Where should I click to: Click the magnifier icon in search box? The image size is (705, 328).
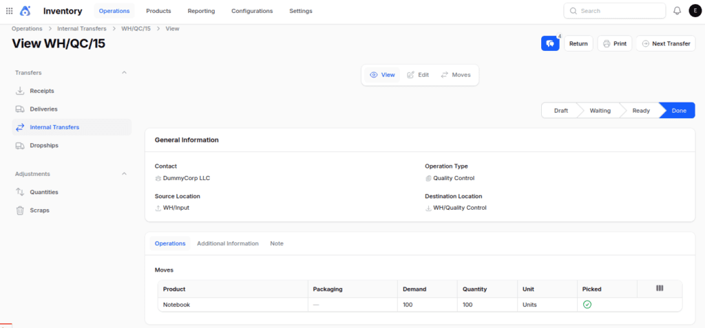click(x=574, y=11)
